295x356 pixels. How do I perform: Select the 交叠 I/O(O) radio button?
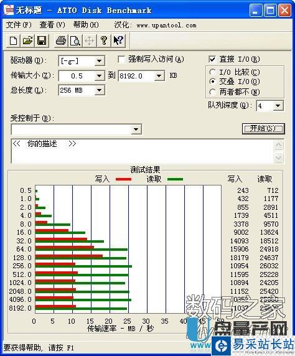pos(212,82)
